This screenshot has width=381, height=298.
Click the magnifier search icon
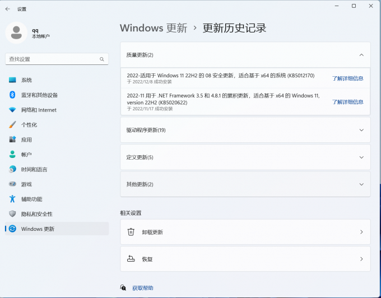pos(102,59)
